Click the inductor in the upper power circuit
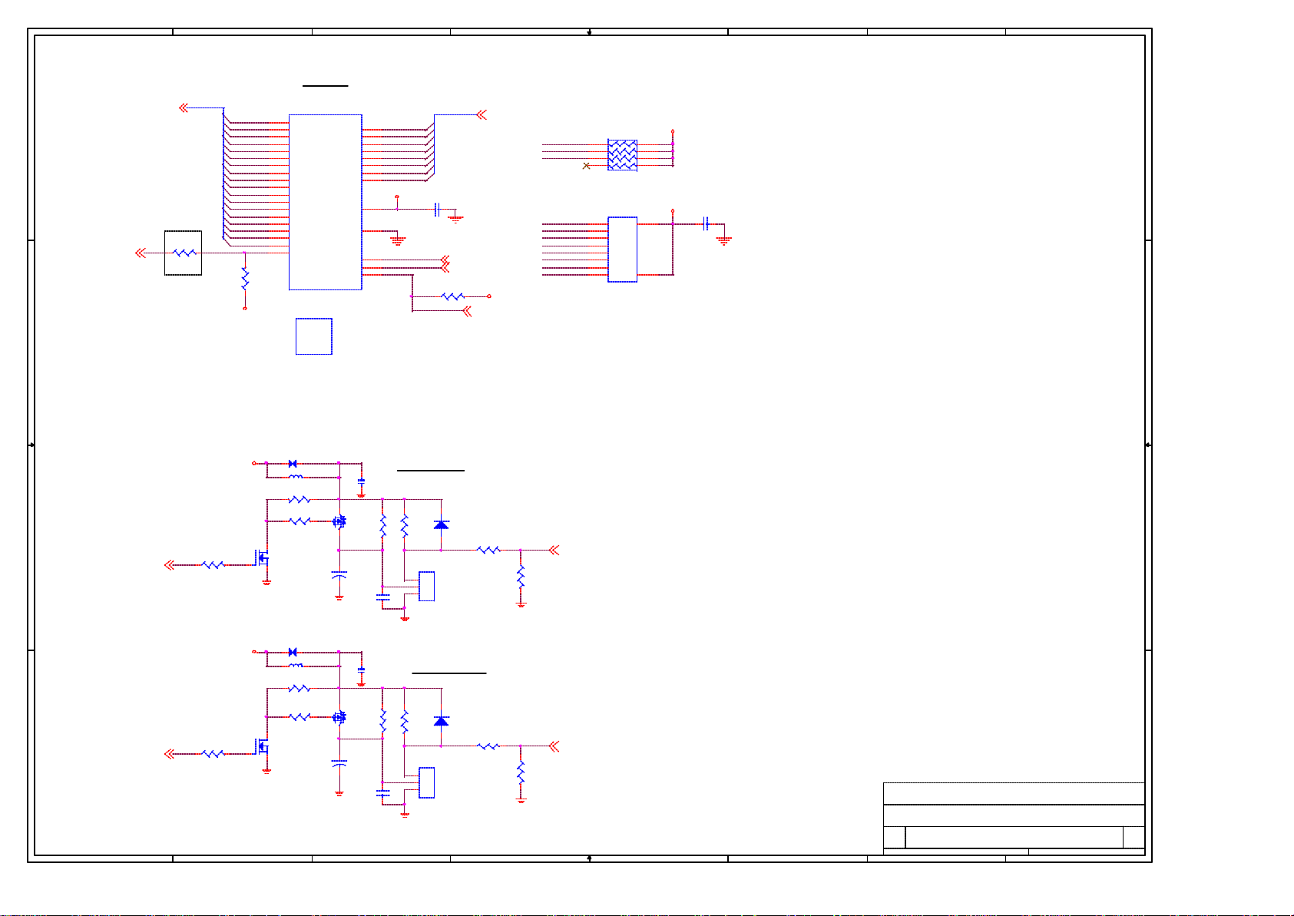Screen dimensions: 1294x916 (296, 477)
